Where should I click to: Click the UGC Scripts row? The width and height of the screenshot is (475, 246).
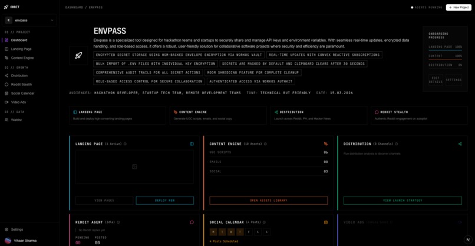tap(268, 152)
